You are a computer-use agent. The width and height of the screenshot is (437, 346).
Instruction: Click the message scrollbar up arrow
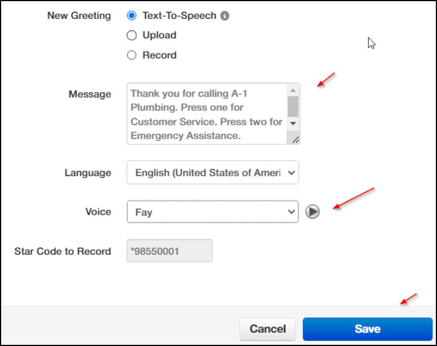click(293, 90)
